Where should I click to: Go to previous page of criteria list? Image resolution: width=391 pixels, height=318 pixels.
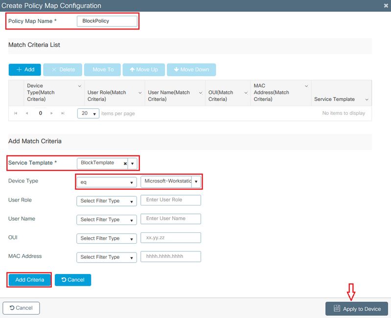27,113
